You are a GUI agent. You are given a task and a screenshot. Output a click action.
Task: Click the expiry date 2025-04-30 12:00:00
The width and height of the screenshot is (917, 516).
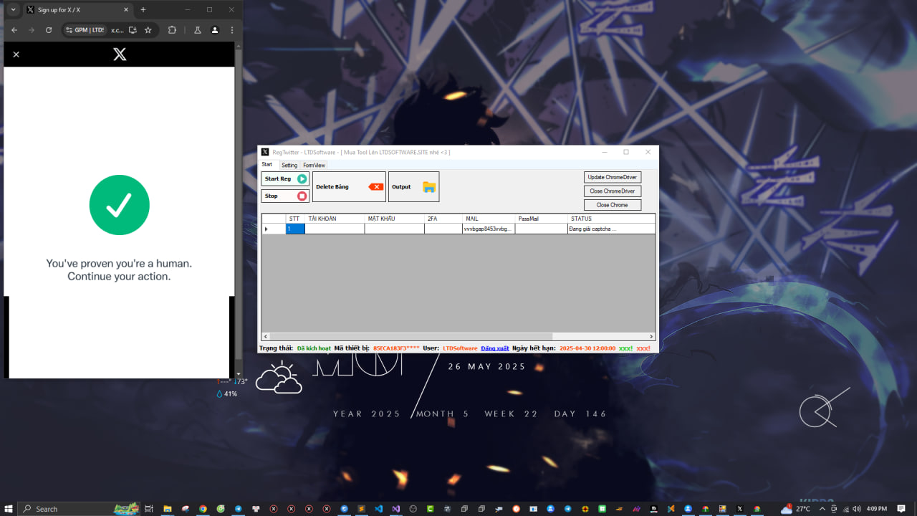pyautogui.click(x=587, y=348)
